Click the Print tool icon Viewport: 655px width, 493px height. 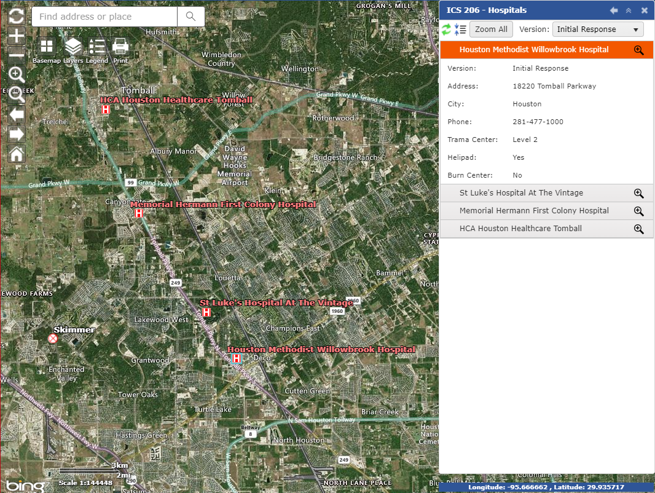coord(120,46)
